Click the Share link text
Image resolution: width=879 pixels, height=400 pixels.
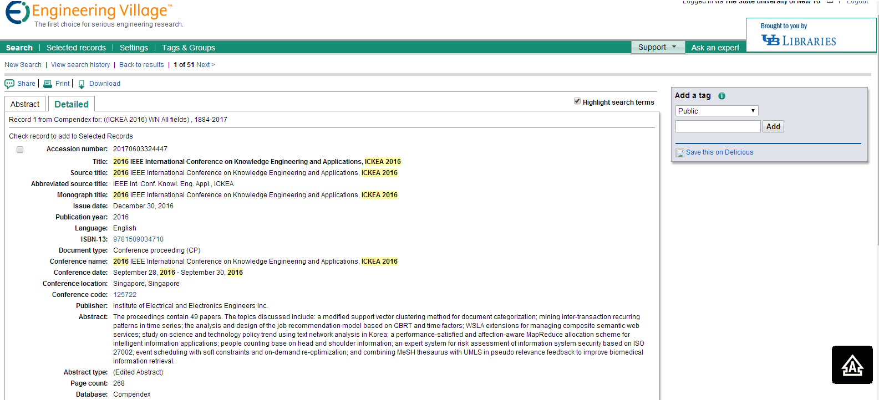(26, 84)
